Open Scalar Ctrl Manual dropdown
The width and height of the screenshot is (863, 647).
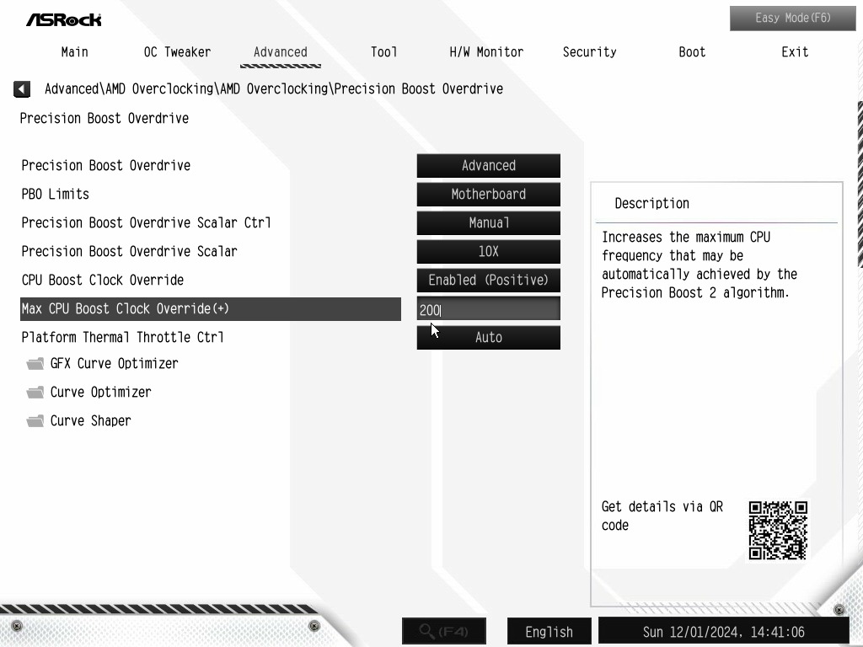[489, 222]
